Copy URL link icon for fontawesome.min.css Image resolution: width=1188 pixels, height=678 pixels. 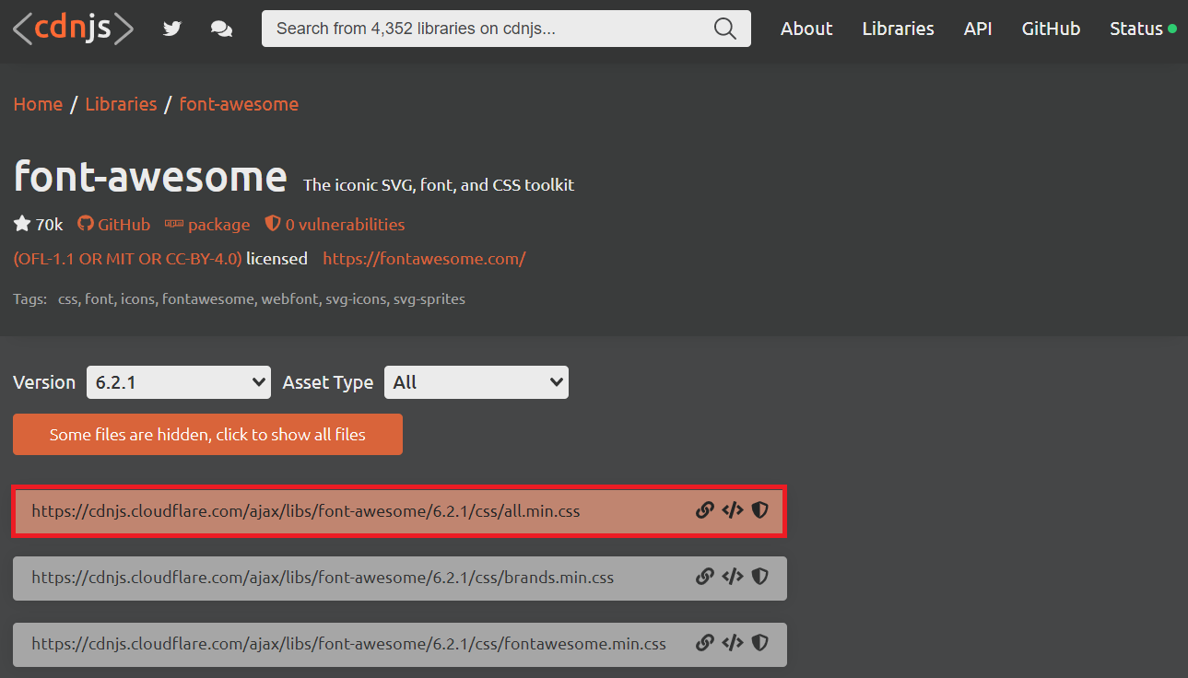[705, 643]
